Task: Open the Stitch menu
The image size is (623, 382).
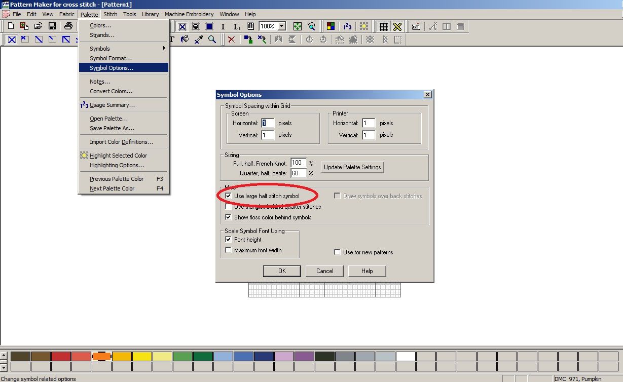Action: 110,14
